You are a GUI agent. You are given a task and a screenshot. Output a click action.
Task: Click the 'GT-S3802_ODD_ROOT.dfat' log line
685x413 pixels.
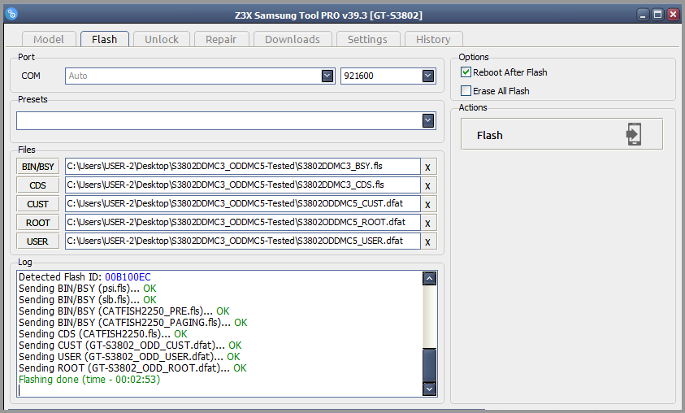(132, 368)
